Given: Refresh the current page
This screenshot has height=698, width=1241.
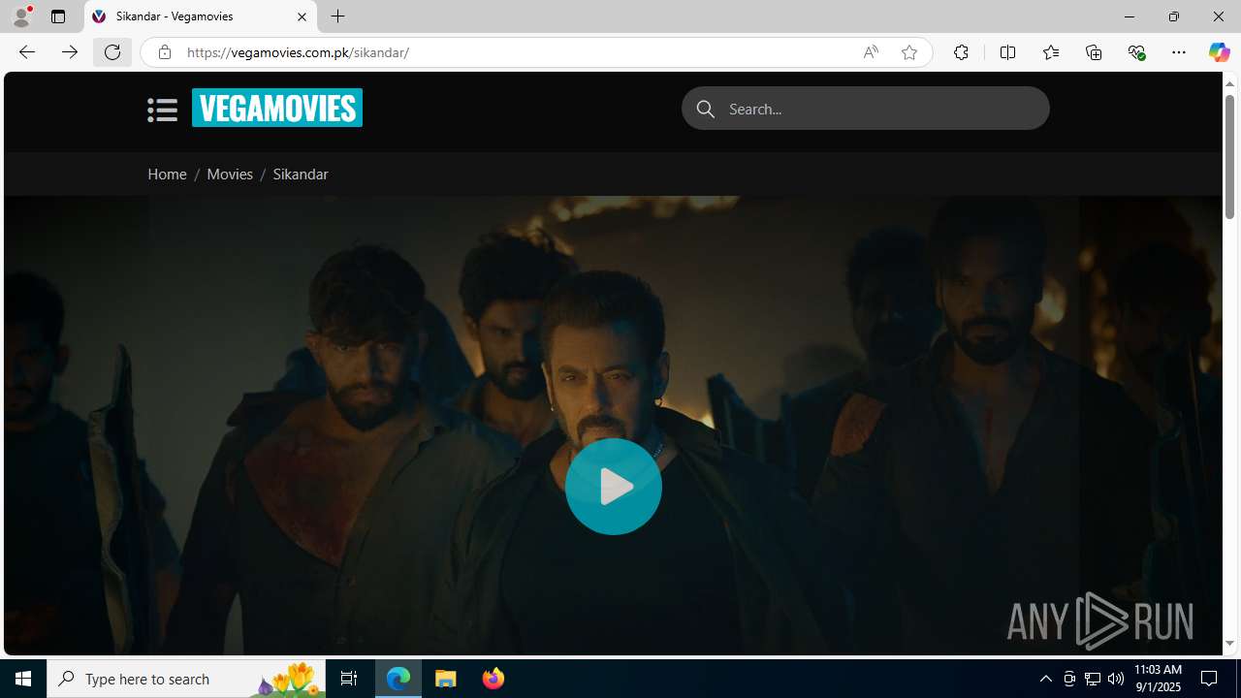Looking at the screenshot, I should (112, 52).
